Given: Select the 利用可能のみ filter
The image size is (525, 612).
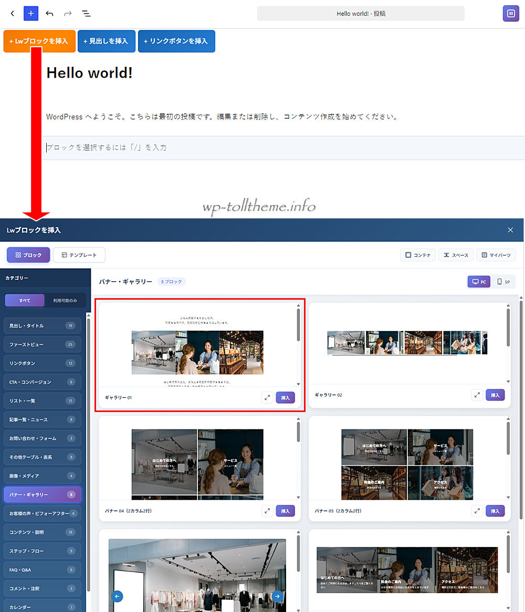Looking at the screenshot, I should [x=65, y=301].
